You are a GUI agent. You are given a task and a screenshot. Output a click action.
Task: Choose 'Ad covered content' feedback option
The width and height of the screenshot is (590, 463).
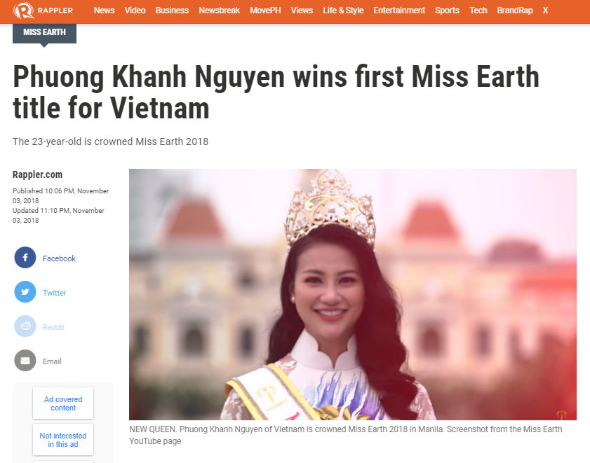point(63,403)
